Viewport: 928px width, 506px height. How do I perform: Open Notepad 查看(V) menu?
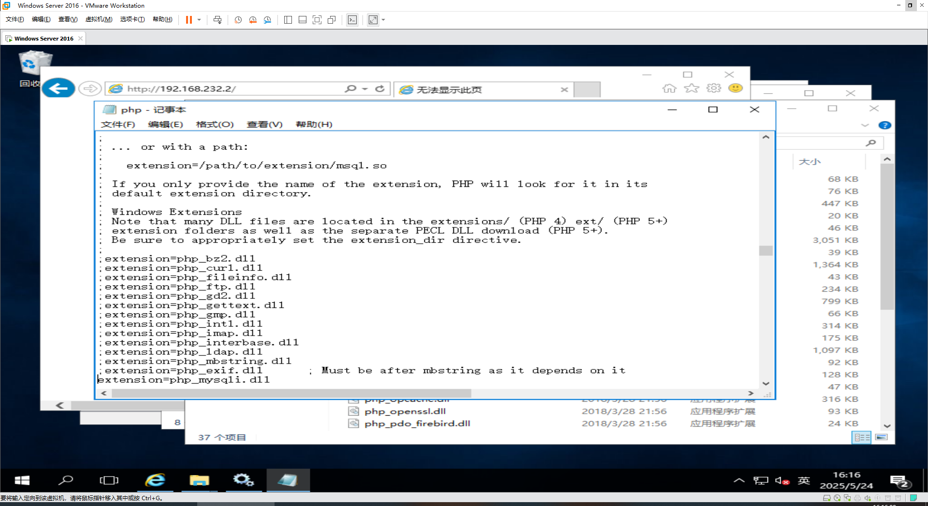264,125
